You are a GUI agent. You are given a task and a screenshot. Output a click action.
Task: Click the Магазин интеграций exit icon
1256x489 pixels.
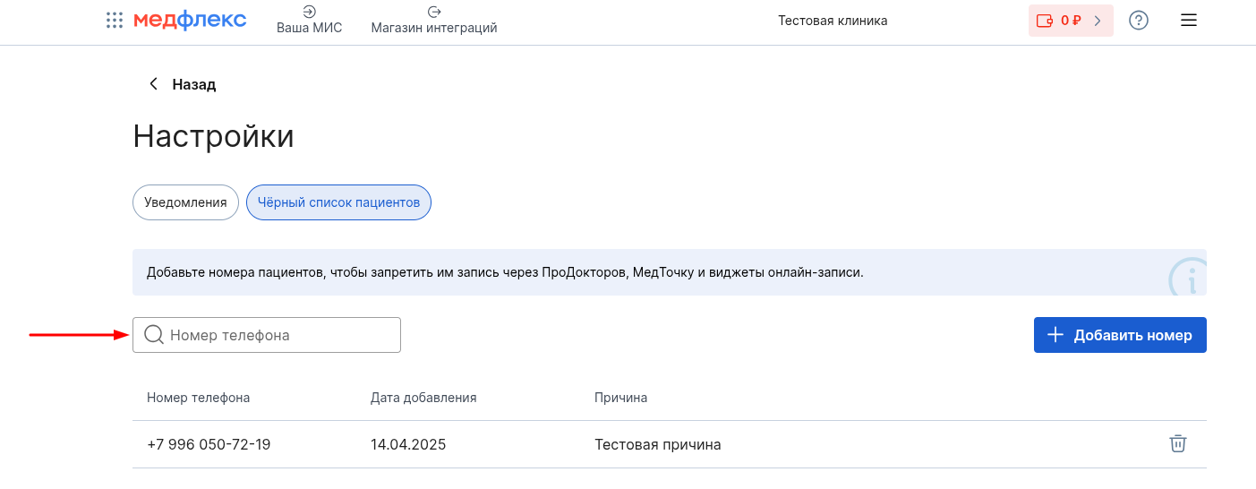click(434, 12)
